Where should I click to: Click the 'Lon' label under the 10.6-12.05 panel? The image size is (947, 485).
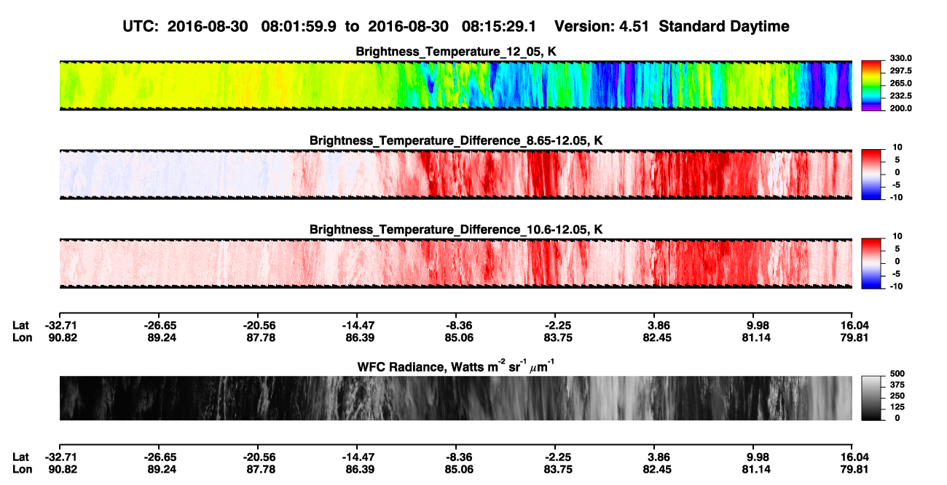(x=22, y=337)
